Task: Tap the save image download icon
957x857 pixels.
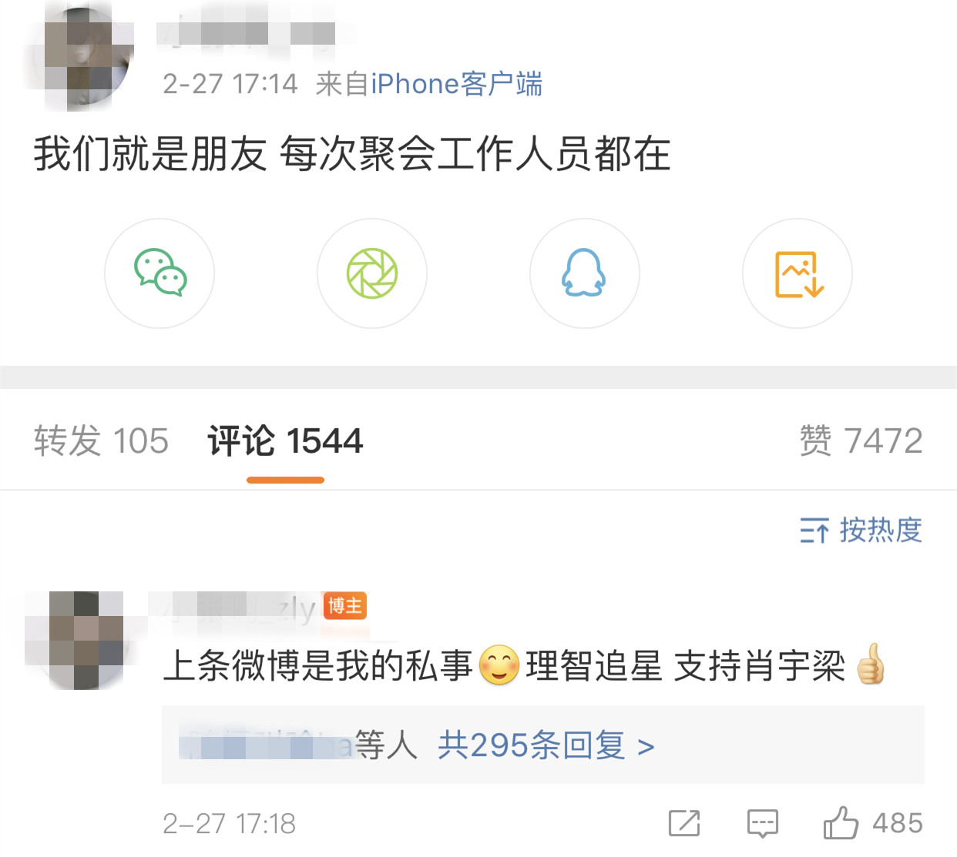Action: point(797,273)
